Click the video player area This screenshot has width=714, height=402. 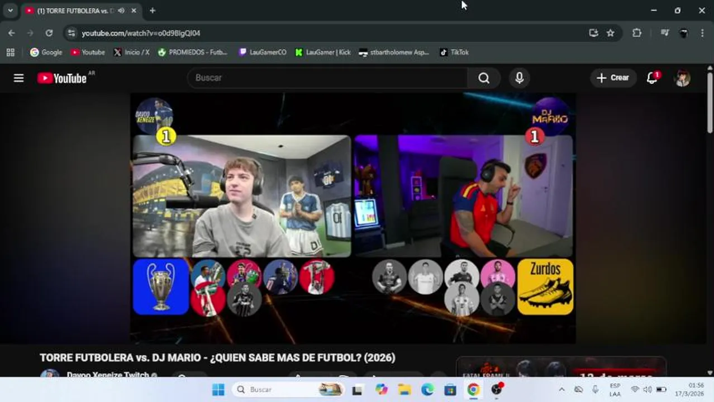pos(353,218)
